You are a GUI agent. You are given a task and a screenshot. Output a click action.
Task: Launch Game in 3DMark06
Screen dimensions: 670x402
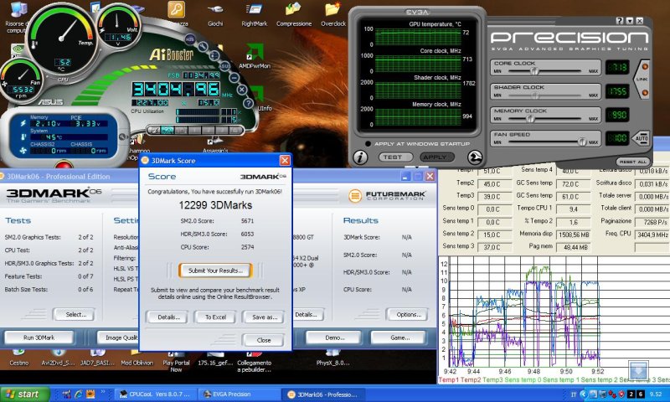point(399,338)
